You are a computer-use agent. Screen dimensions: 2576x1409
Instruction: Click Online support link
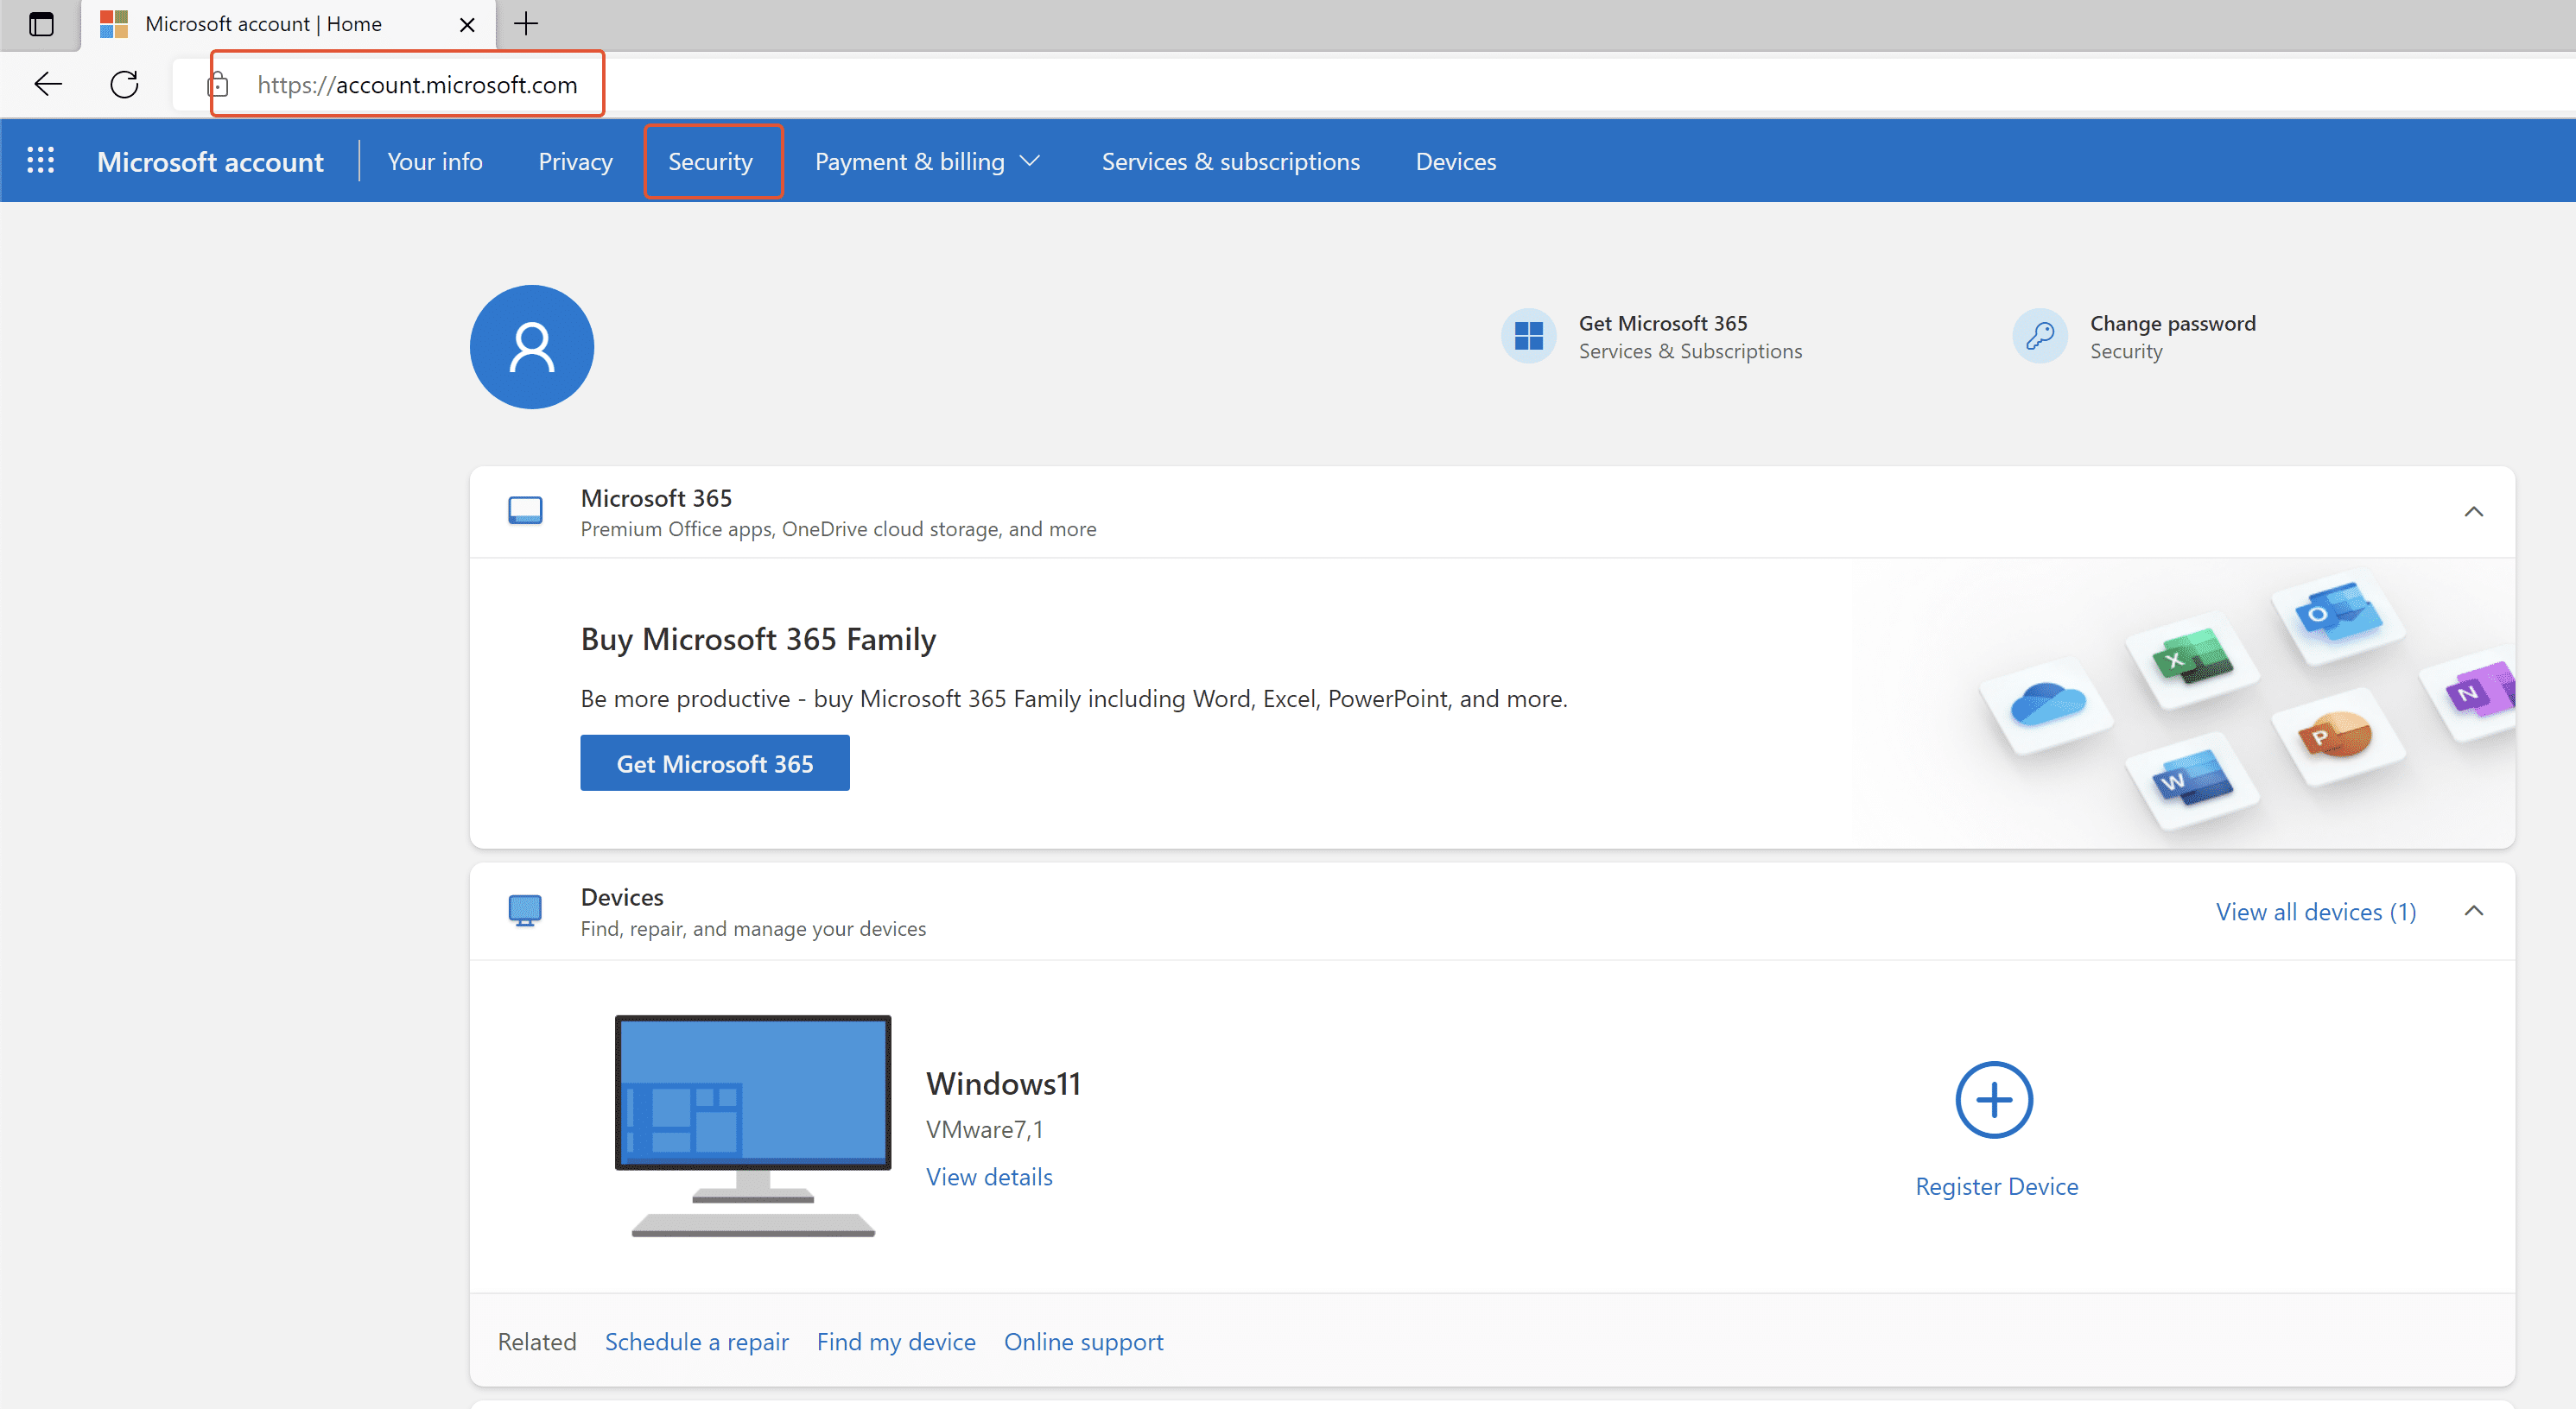(1084, 1342)
